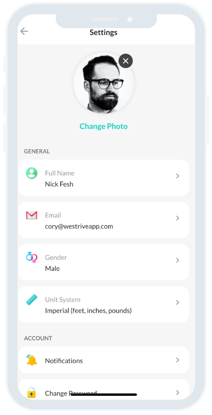
Task: Edit the name Nick Fesh
Action: tap(59, 184)
